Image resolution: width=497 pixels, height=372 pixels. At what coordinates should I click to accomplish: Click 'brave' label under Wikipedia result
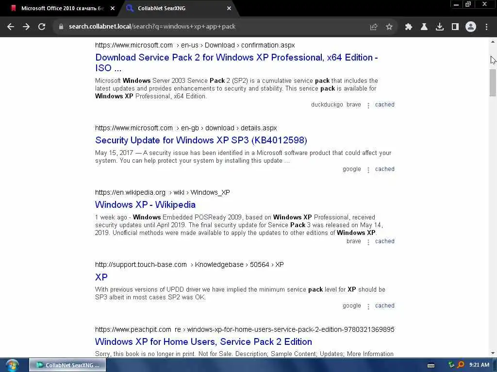[x=354, y=241]
